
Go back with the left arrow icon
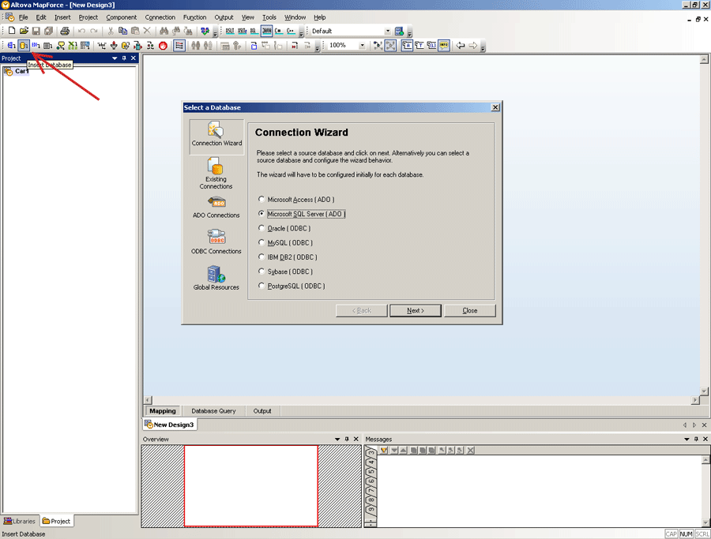[x=461, y=45]
